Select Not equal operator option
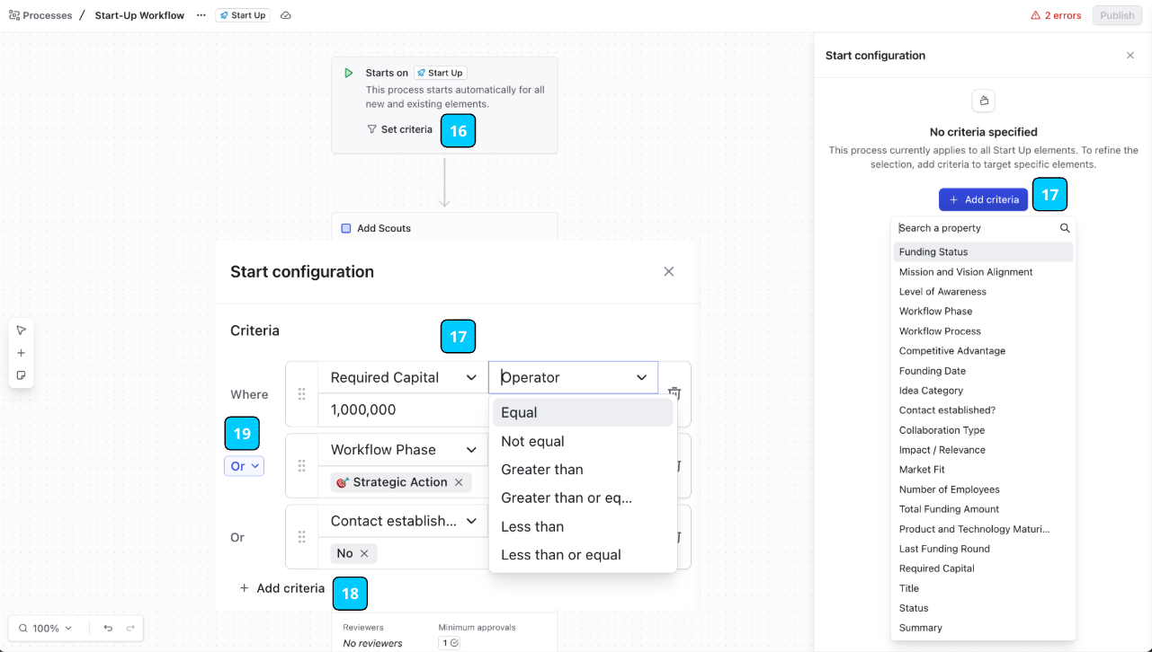Screen dimensions: 1152x652 pos(583,441)
